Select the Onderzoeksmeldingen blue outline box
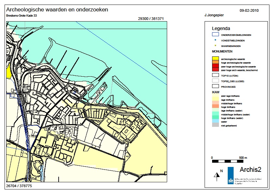The image size is (274, 194). click(216, 35)
